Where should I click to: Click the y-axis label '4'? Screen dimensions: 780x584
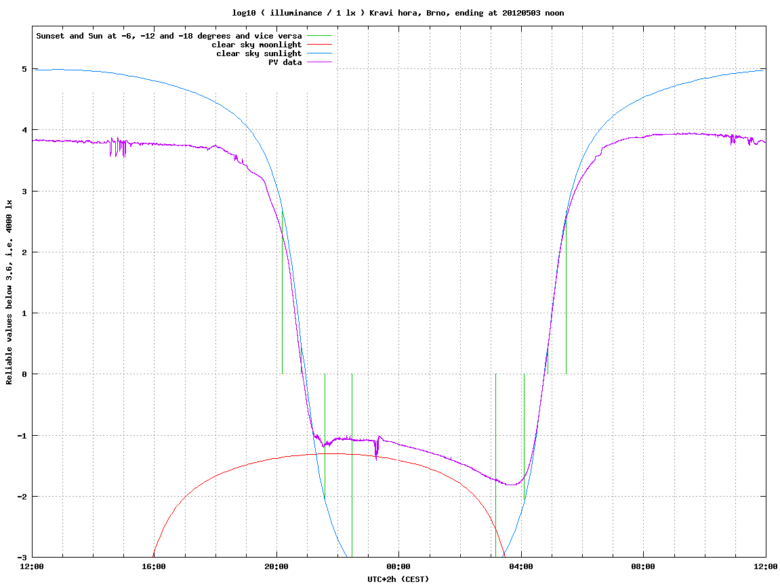tap(24, 130)
